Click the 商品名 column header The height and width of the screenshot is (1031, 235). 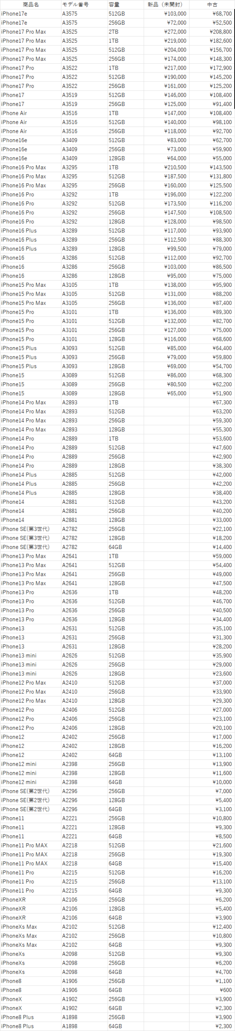click(x=31, y=5)
